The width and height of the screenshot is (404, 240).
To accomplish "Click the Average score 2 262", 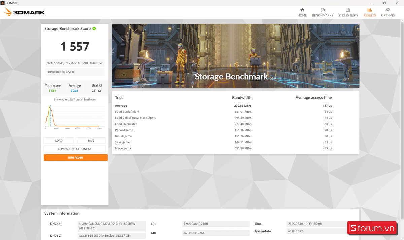I will click(74, 91).
